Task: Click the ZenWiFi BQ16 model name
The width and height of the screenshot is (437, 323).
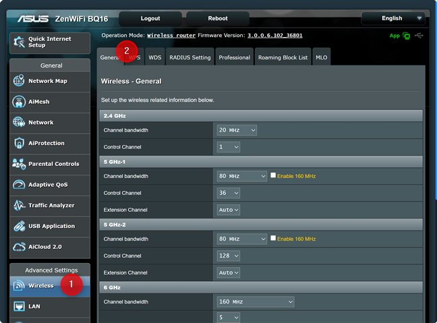Action: click(x=82, y=19)
